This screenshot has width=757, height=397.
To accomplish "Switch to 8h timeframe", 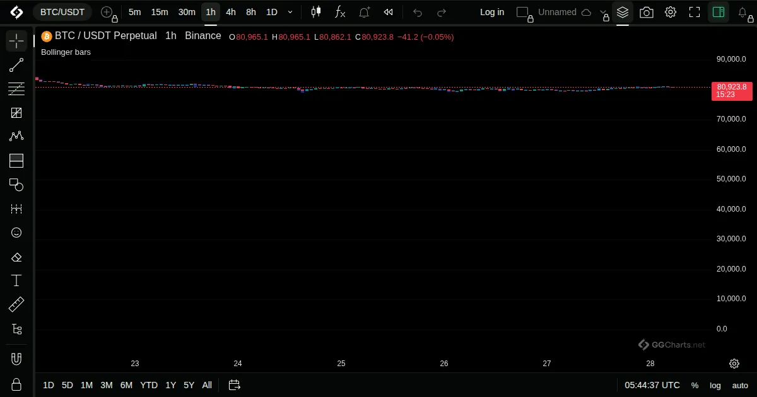I will [251, 12].
